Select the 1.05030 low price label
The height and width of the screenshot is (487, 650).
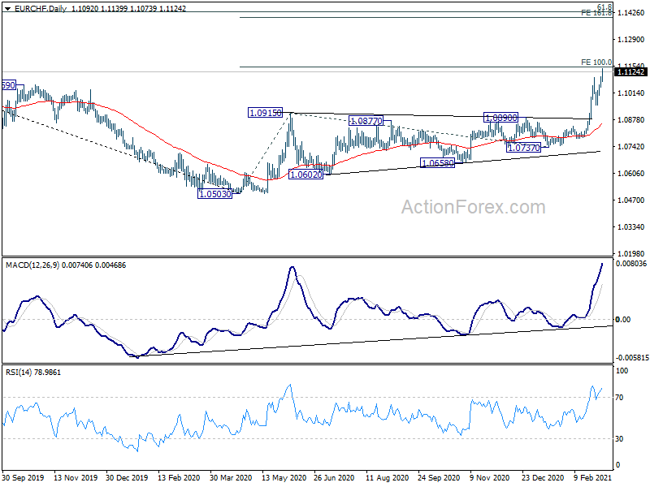coord(214,194)
